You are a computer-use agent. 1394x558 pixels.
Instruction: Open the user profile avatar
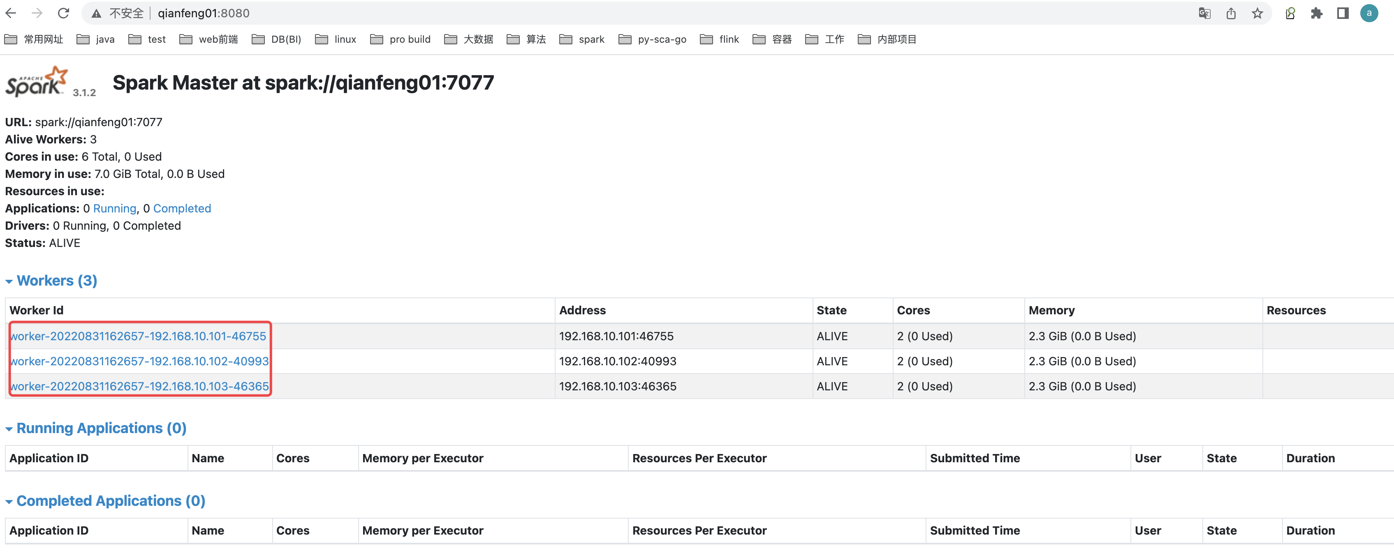[1369, 13]
